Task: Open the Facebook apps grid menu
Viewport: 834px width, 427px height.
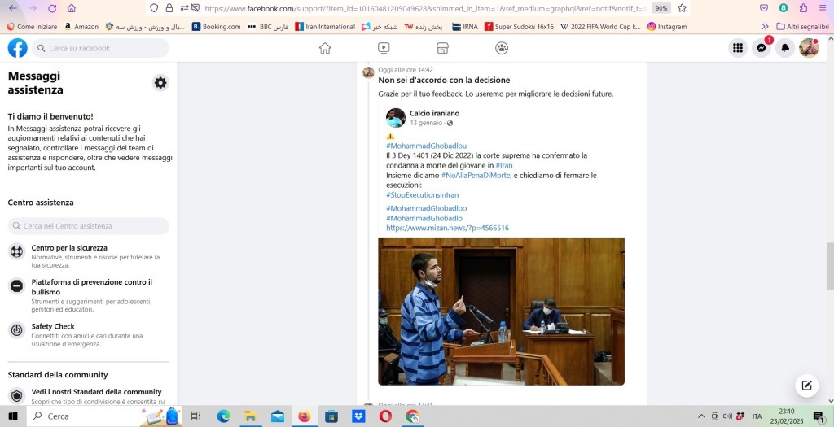Action: click(738, 48)
